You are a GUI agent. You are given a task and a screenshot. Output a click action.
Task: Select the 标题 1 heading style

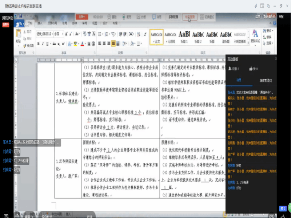pyautogui.click(x=184, y=37)
